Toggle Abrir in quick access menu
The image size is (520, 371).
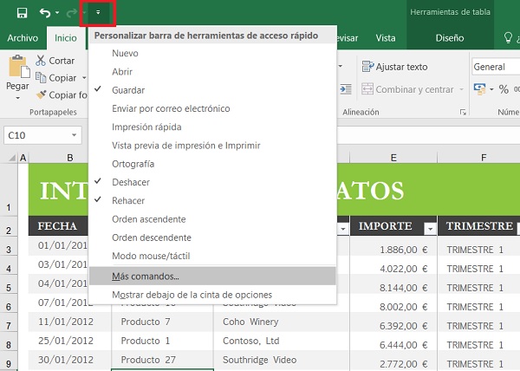pos(212,72)
